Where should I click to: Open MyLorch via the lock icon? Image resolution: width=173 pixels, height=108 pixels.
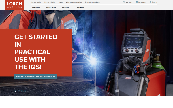(x=124, y=2)
